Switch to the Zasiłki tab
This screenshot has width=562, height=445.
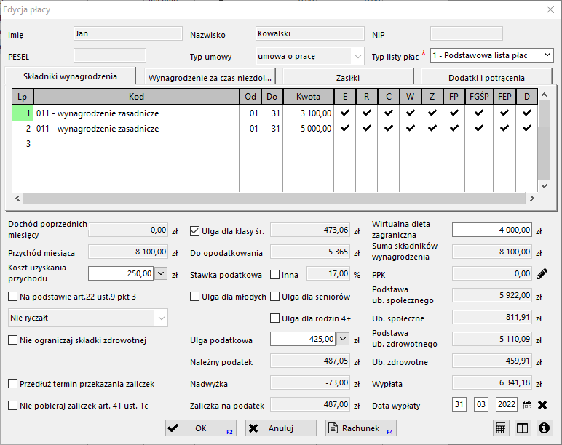tap(347, 77)
